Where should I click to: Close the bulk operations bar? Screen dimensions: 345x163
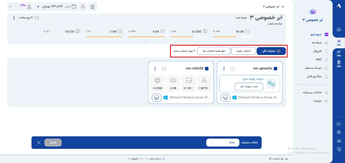click(x=39, y=142)
